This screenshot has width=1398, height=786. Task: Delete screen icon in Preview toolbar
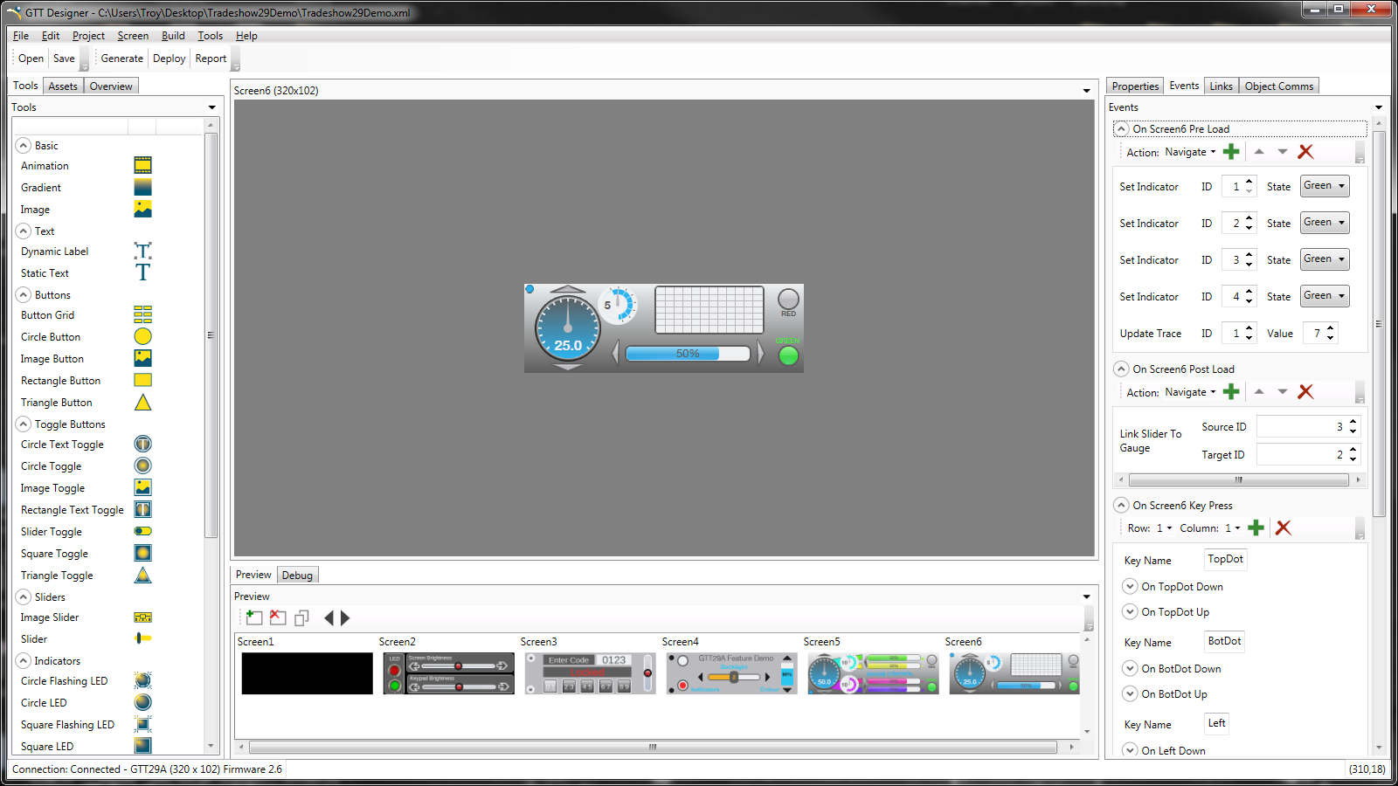(x=278, y=617)
